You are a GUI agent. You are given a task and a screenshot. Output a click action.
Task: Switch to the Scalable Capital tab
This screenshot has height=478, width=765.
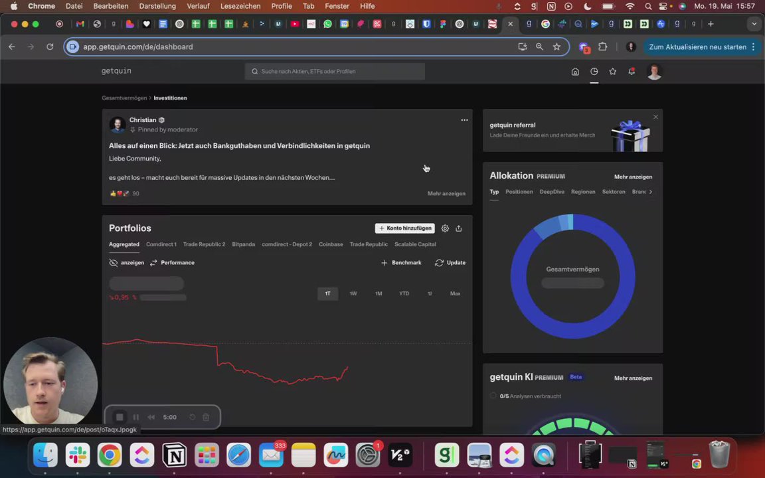415,244
